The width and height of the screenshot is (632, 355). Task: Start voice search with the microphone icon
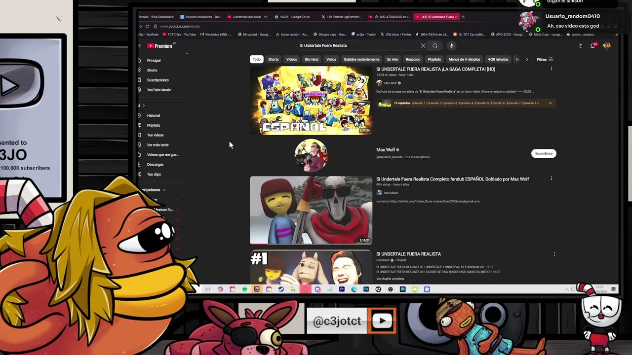point(451,46)
